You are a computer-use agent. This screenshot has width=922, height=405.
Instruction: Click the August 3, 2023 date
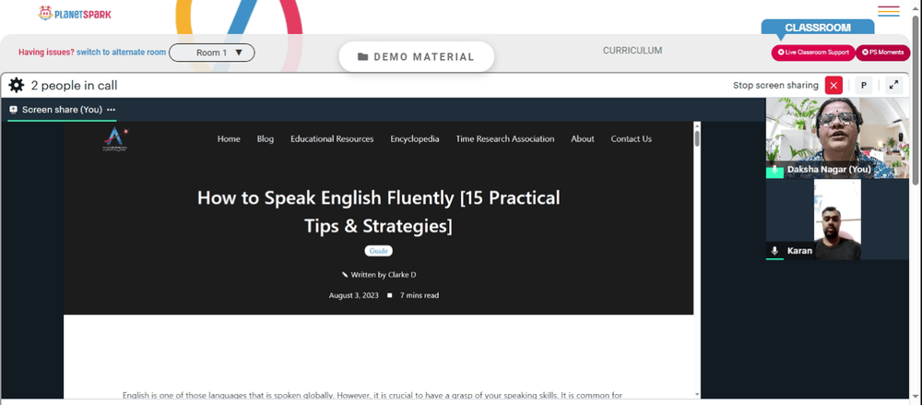click(353, 295)
